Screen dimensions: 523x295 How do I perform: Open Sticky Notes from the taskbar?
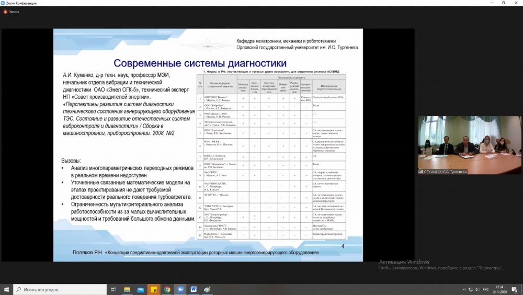tap(153, 289)
